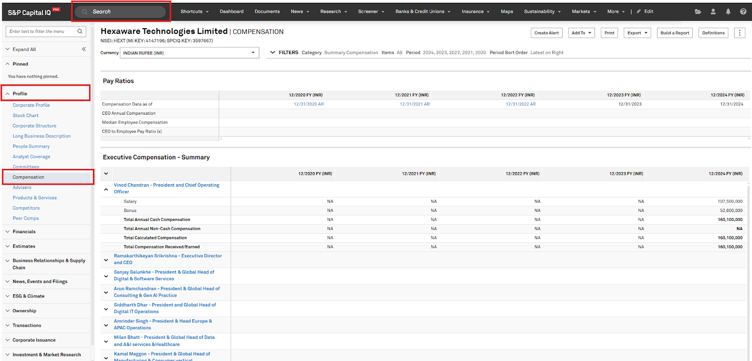
Task: Collapse the FILTERS chevron
Action: point(273,53)
